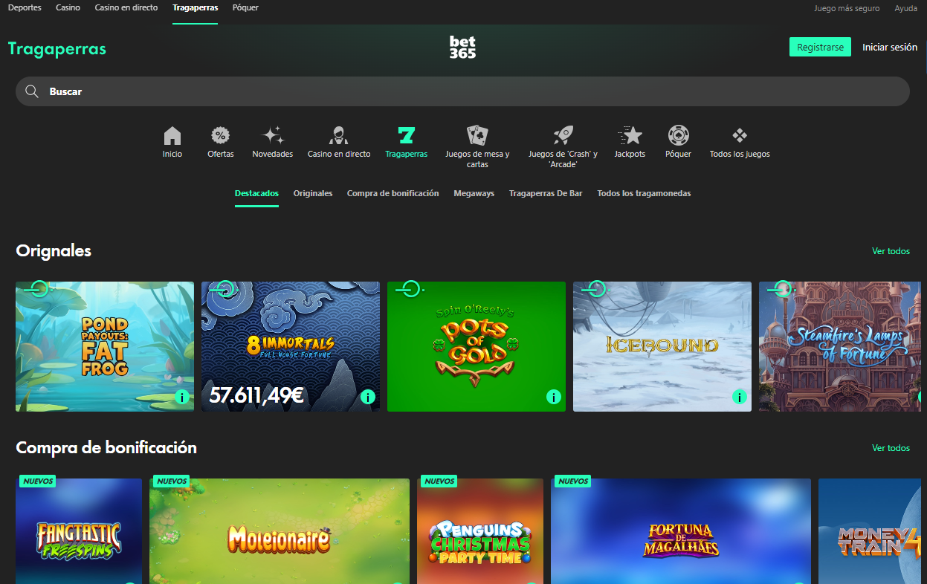927x584 pixels.
Task: Open the Icebound game thumbnail
Action: 662,346
